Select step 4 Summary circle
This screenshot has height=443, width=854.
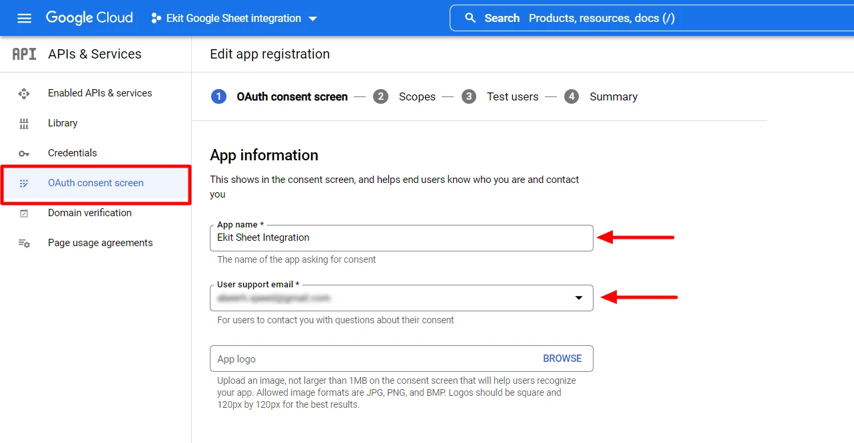click(x=572, y=96)
